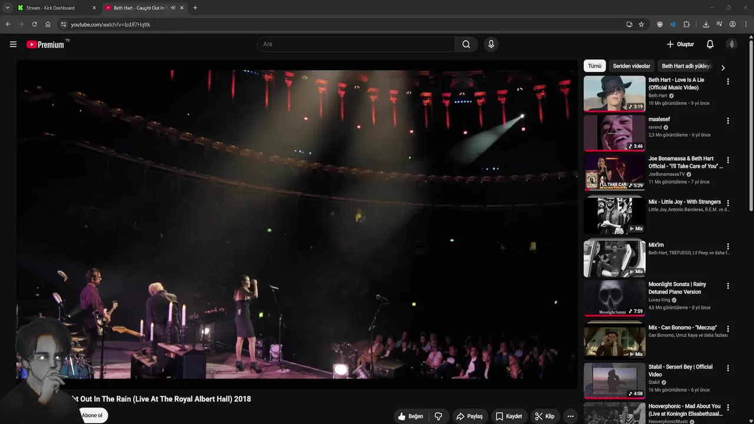Open Chrome three-dot menu
Viewport: 754px width, 424px height.
tap(746, 24)
